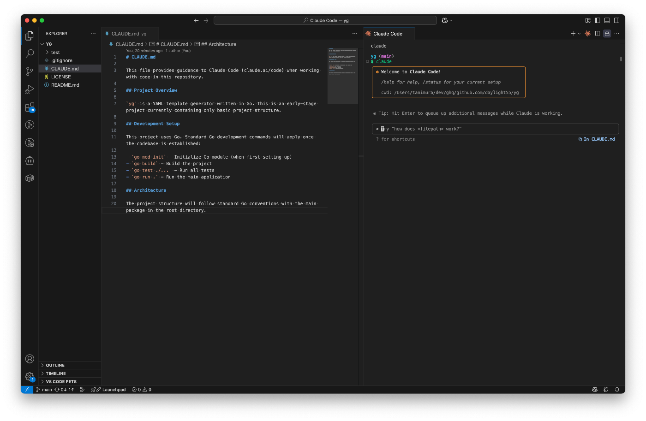Screen dimensions: 646x421
Task: Open the Extensions view with 18 badge
Action: 30,107
